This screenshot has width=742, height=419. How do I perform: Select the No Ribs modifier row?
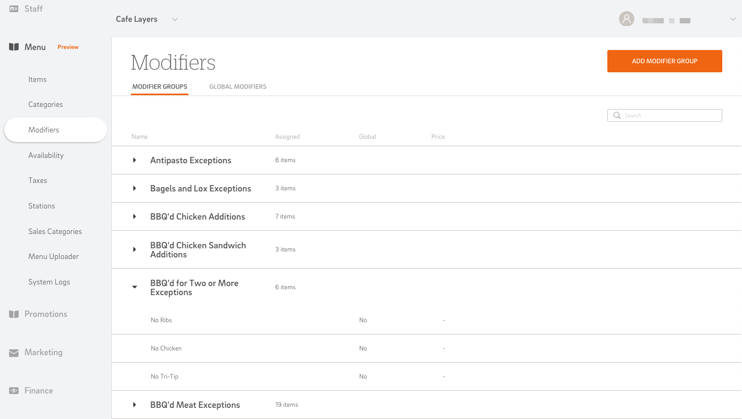(426, 320)
